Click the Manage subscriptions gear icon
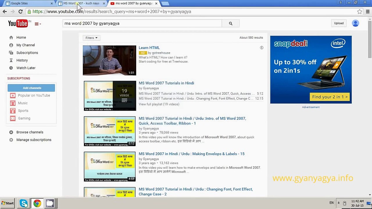Viewport: 372px width, 209px height. (x=11, y=140)
